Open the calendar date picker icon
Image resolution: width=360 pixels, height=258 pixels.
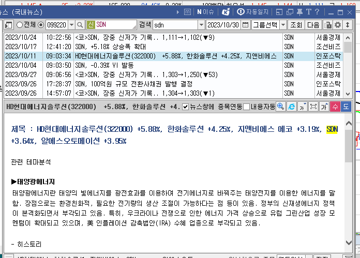tap(245, 25)
